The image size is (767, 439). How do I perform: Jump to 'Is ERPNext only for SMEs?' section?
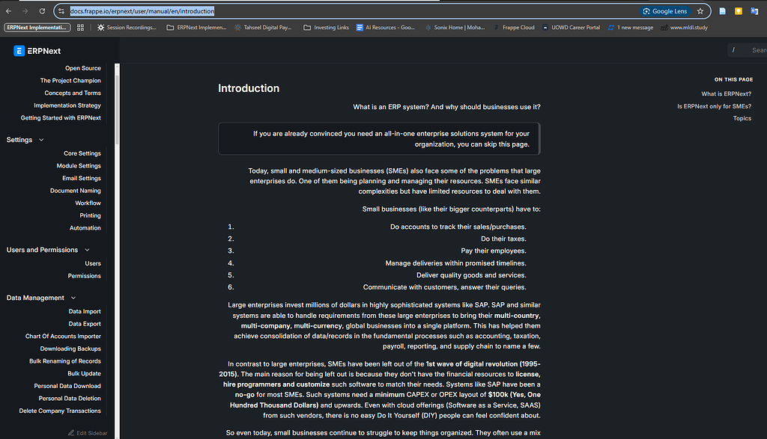pos(714,106)
